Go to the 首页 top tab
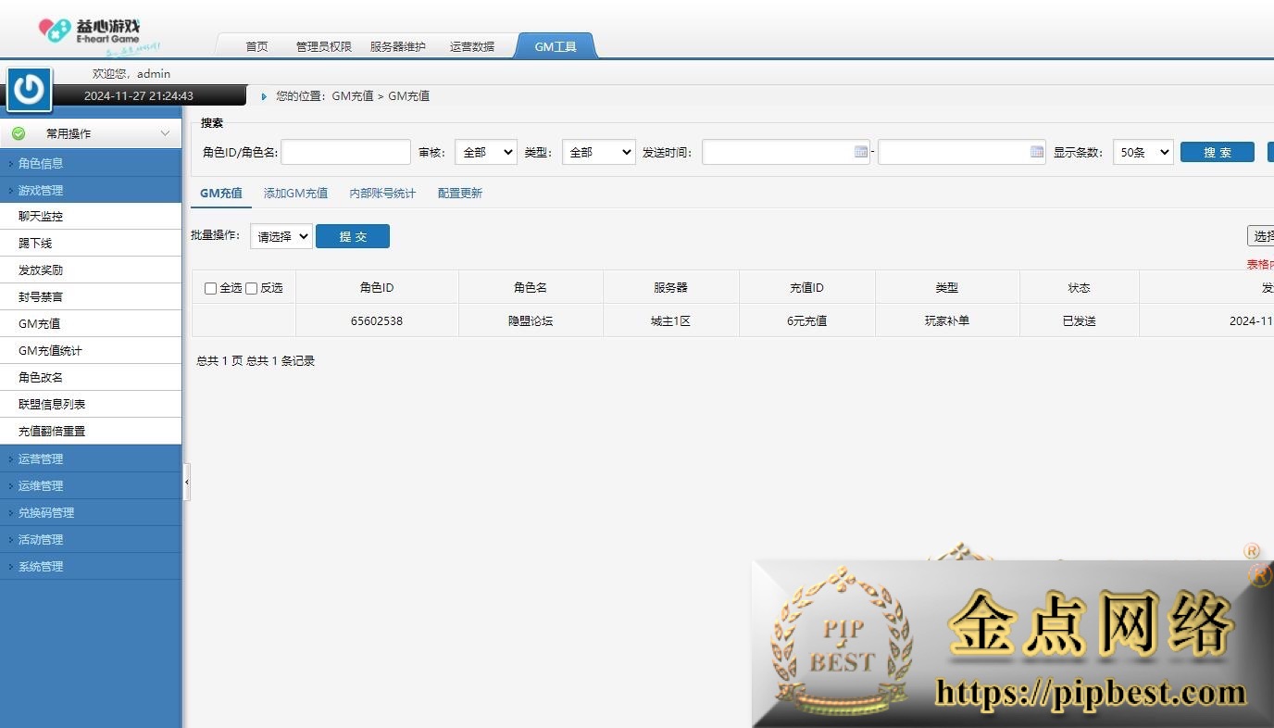 pos(256,46)
